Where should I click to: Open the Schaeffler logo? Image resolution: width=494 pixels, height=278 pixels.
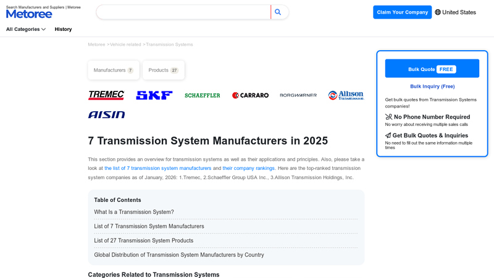(203, 95)
